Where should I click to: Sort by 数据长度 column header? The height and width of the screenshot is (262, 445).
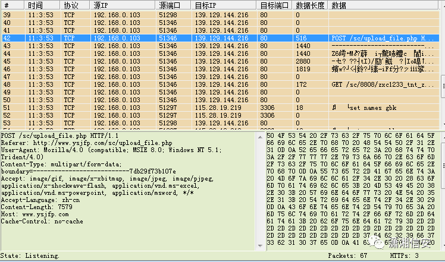(x=310, y=5)
